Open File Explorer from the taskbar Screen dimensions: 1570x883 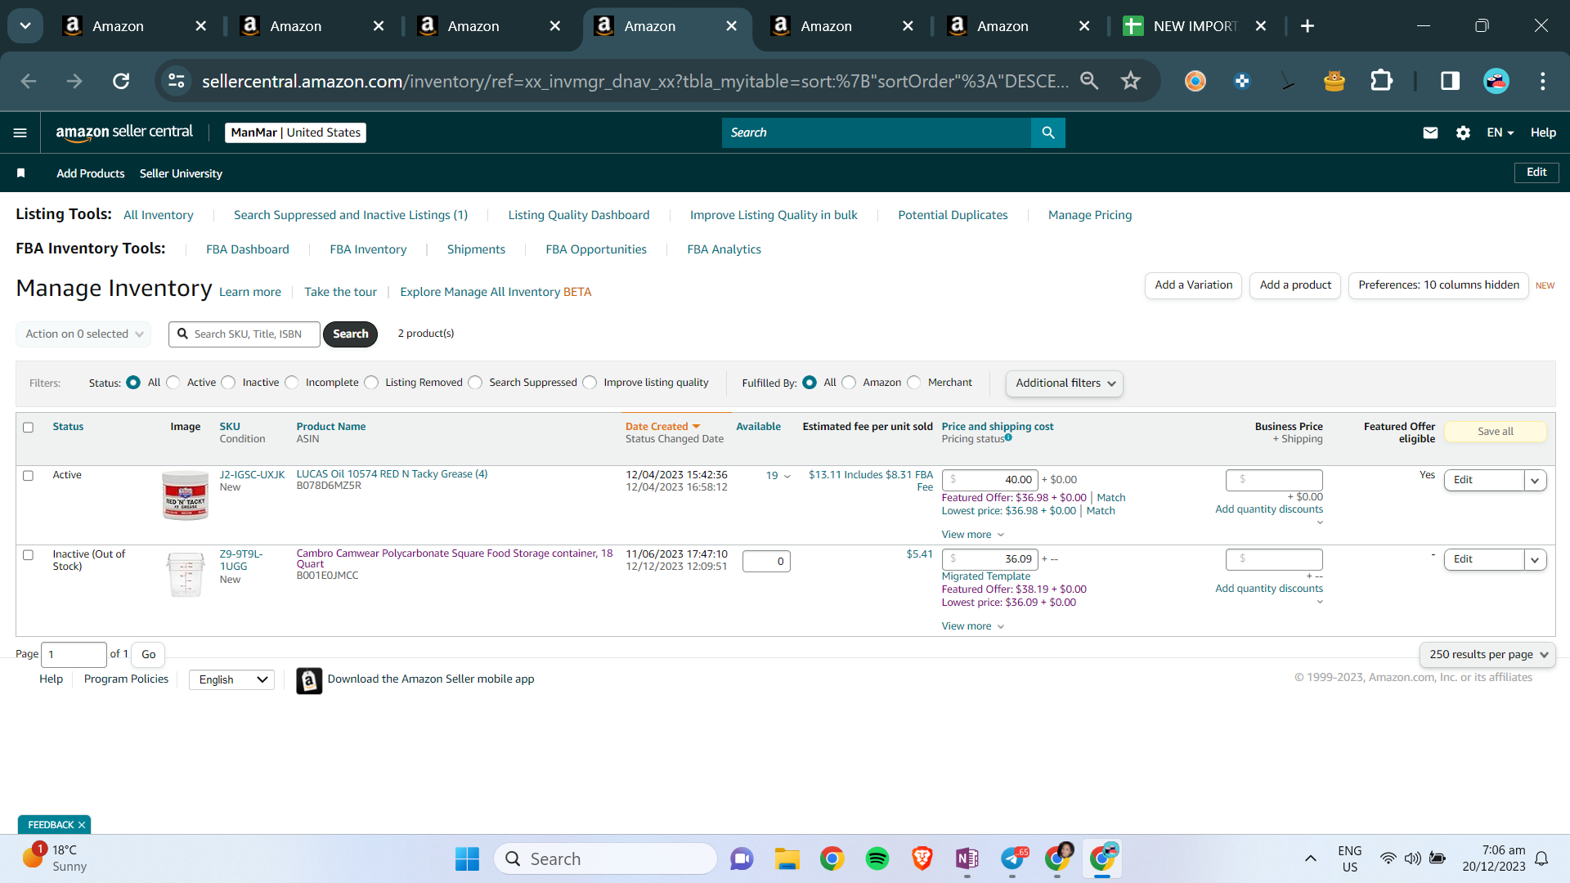[787, 859]
